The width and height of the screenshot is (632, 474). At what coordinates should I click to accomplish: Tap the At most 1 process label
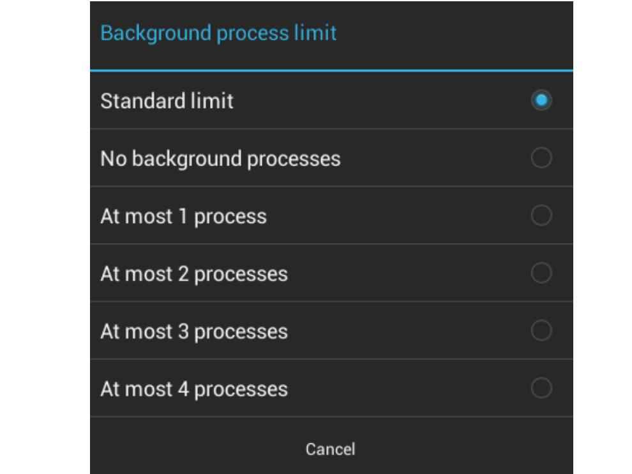(x=183, y=217)
